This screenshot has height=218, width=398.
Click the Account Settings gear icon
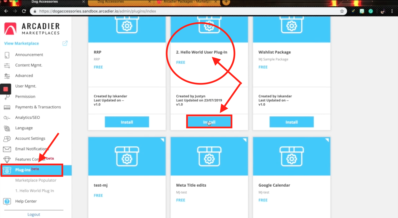(x=7, y=139)
